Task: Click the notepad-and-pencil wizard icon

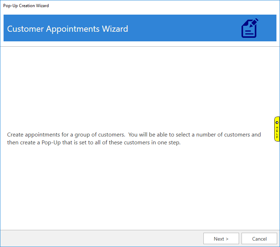Action: click(249, 29)
